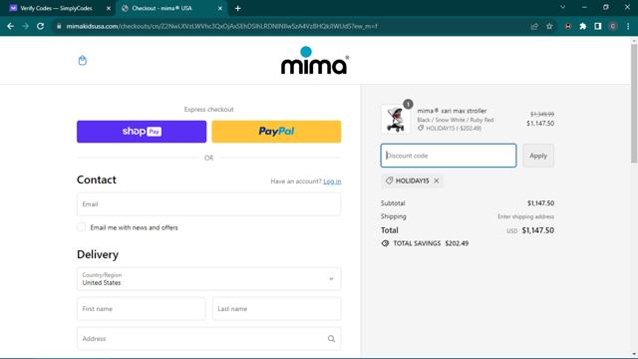The height and width of the screenshot is (359, 638).
Task: Open a new browser tab
Action: (237, 8)
